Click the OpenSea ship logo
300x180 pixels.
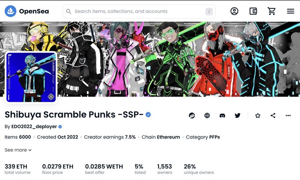[x=11, y=11]
